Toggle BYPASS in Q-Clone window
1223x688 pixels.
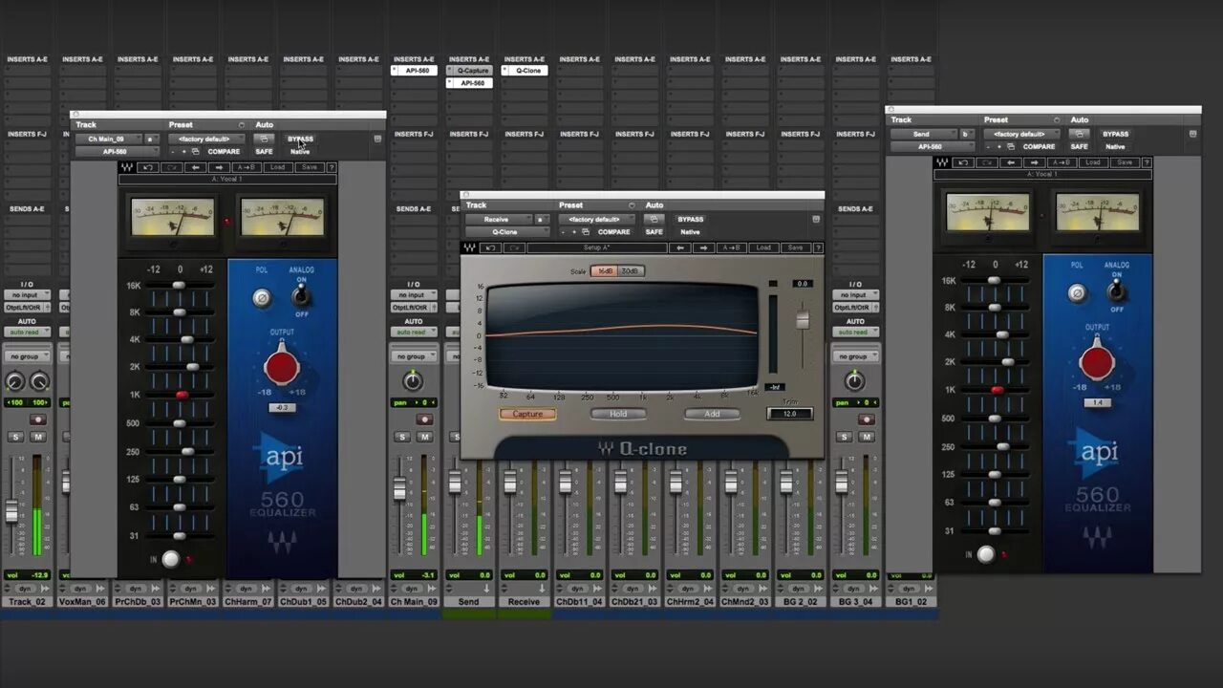[690, 219]
